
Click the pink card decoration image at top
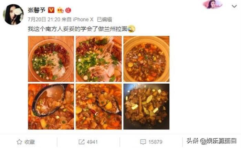(x=212, y=4)
